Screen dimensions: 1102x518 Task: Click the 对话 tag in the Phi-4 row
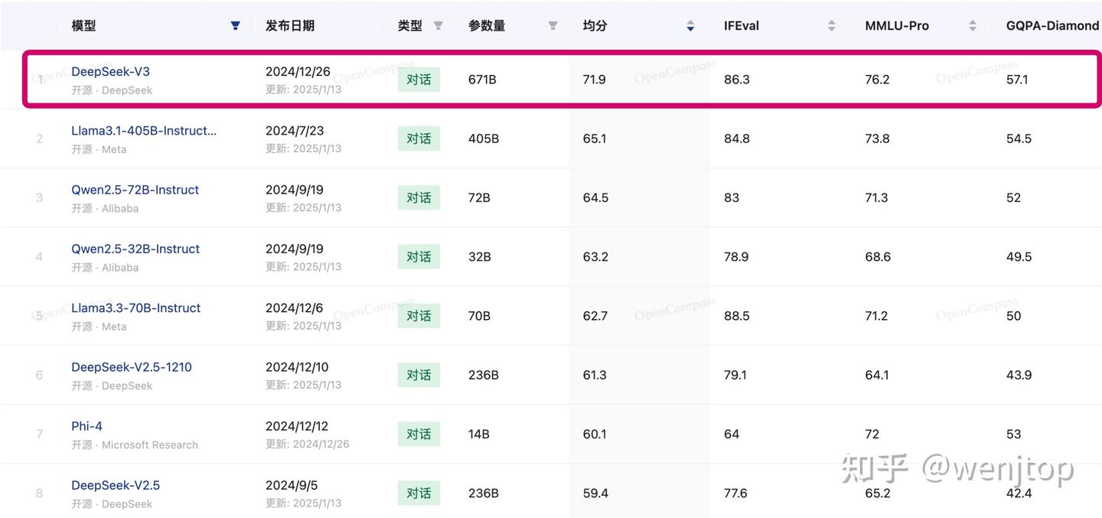(x=419, y=434)
